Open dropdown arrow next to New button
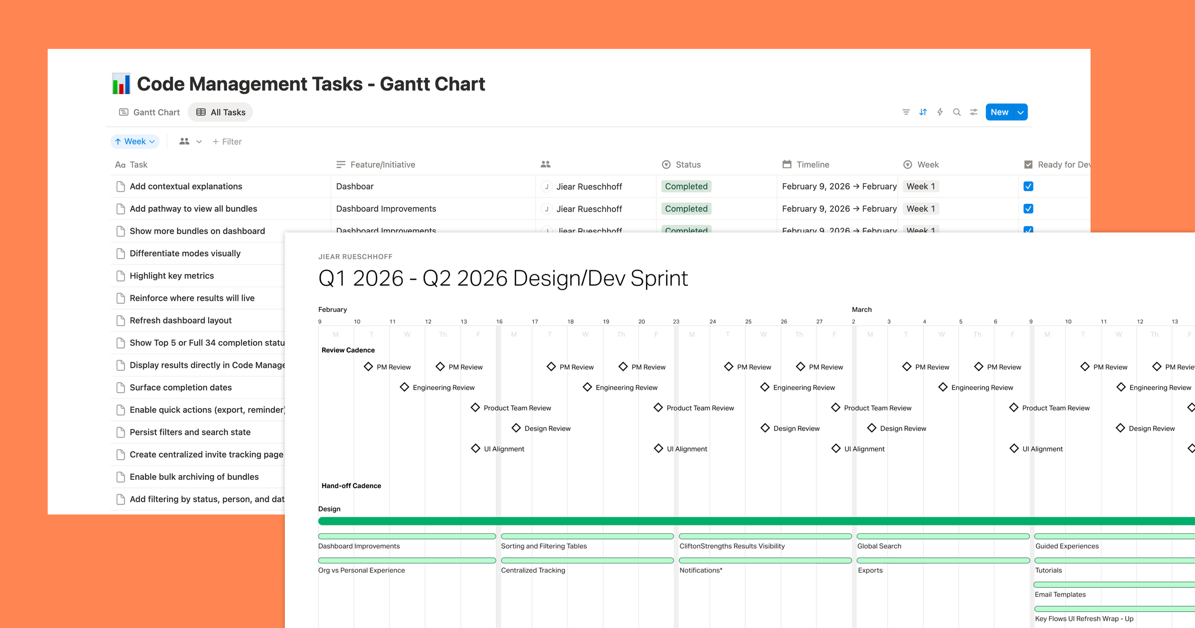The height and width of the screenshot is (628, 1195). tap(1021, 112)
